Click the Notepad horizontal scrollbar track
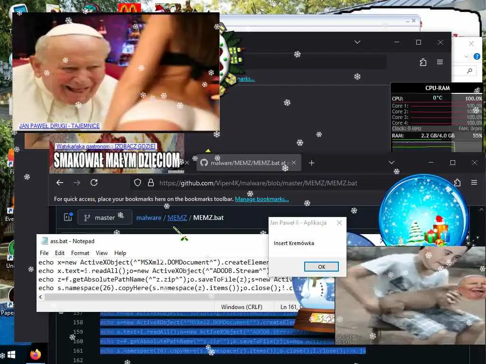The image size is (486, 364). click(x=168, y=297)
